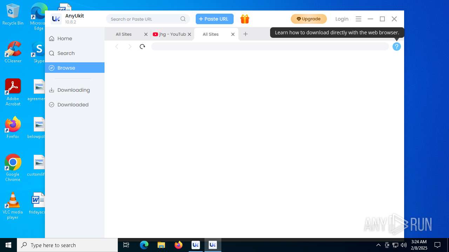Open the taskbar clock showing 3:24 AM
Viewport: 449px width, 252px height.
[x=419, y=245]
